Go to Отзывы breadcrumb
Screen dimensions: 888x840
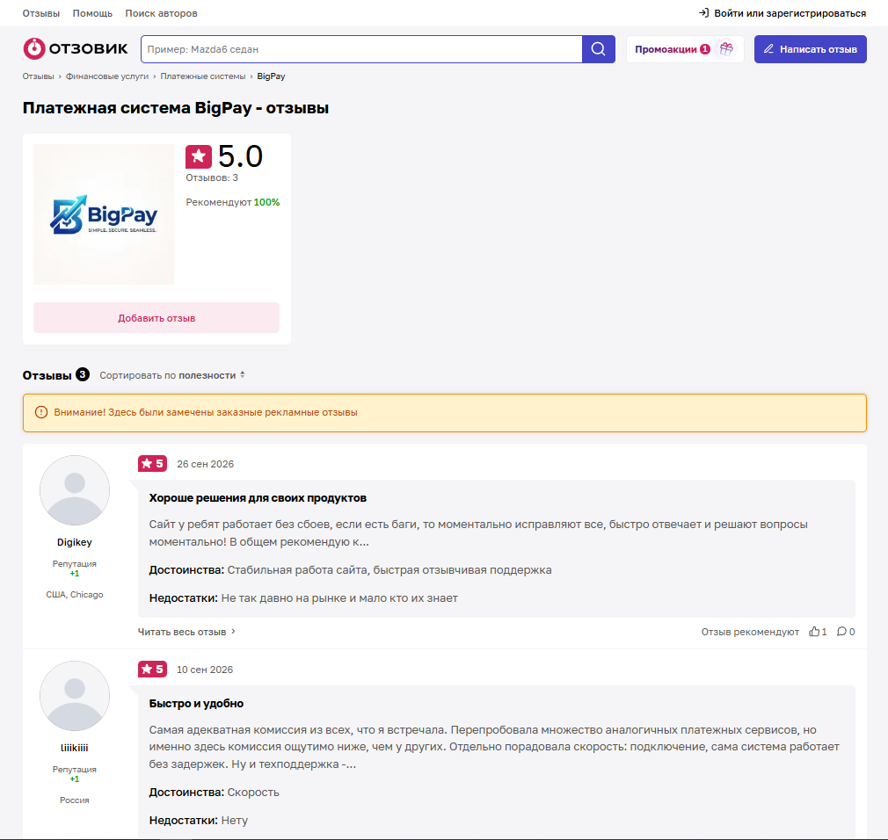[38, 76]
